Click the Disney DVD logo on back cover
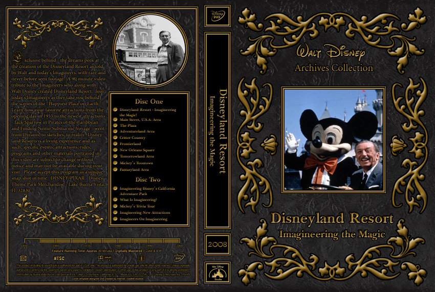The image size is (435, 292). pos(179,257)
